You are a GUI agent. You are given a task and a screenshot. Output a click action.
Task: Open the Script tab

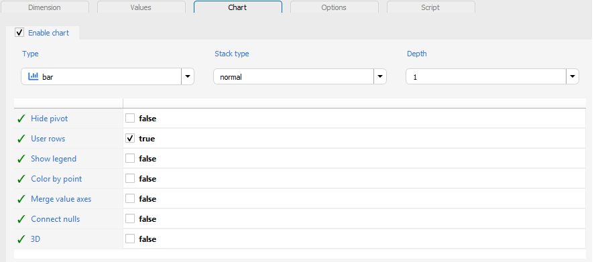(x=430, y=7)
